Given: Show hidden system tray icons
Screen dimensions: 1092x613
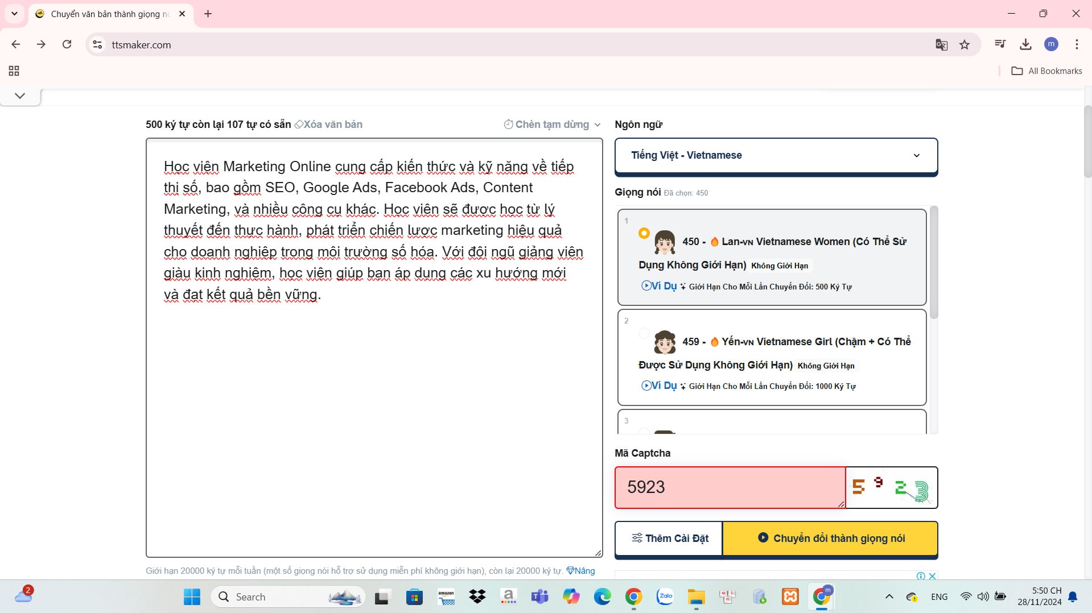Looking at the screenshot, I should click(x=889, y=597).
